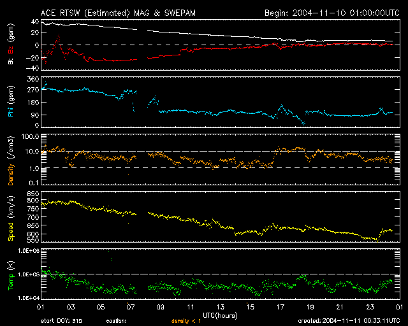Image resolution: width=408 pixels, height=326 pixels.
Task: Click the '700' tick on the Speed axis
Action: point(33,217)
